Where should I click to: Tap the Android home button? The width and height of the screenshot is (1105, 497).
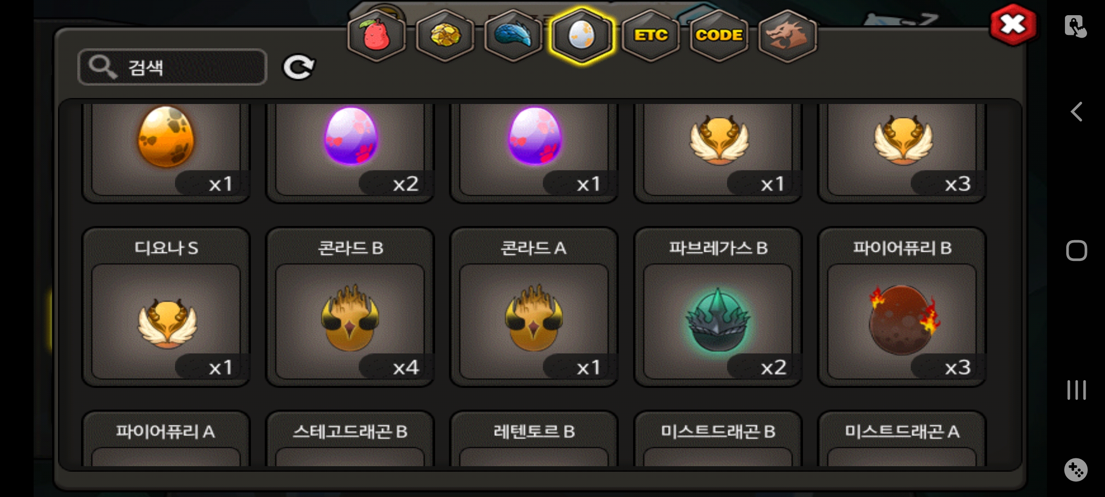1076,251
